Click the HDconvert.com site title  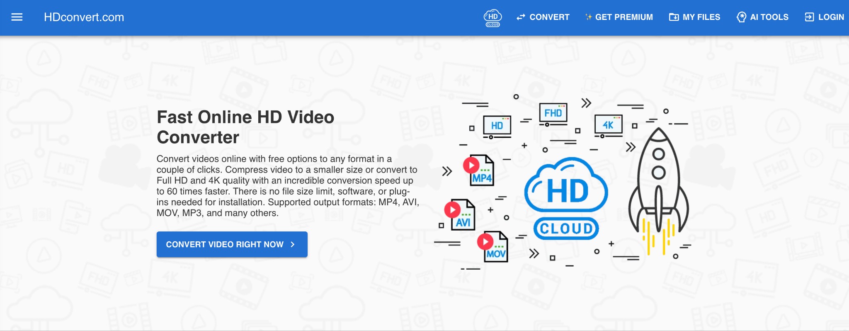coord(84,17)
